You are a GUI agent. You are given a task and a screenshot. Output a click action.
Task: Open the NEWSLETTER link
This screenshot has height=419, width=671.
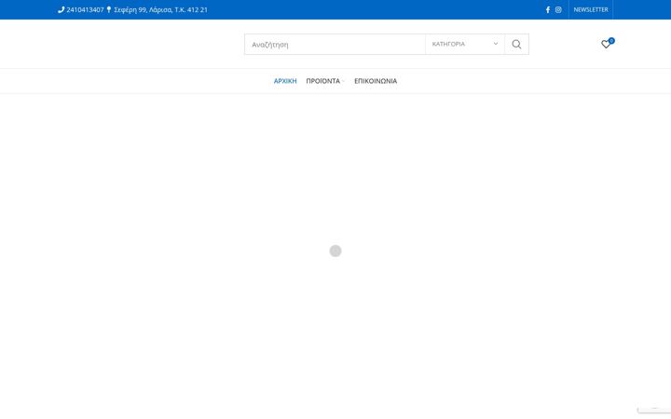pyautogui.click(x=591, y=9)
